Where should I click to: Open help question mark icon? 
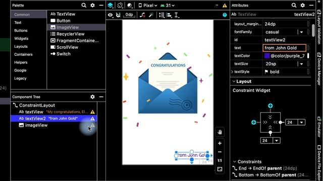(x=225, y=15)
